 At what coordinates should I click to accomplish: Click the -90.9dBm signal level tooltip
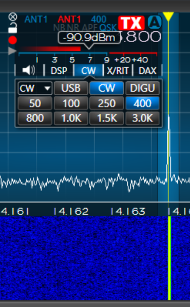click(x=89, y=38)
